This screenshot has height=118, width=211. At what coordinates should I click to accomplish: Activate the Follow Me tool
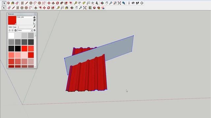pos(62,3)
